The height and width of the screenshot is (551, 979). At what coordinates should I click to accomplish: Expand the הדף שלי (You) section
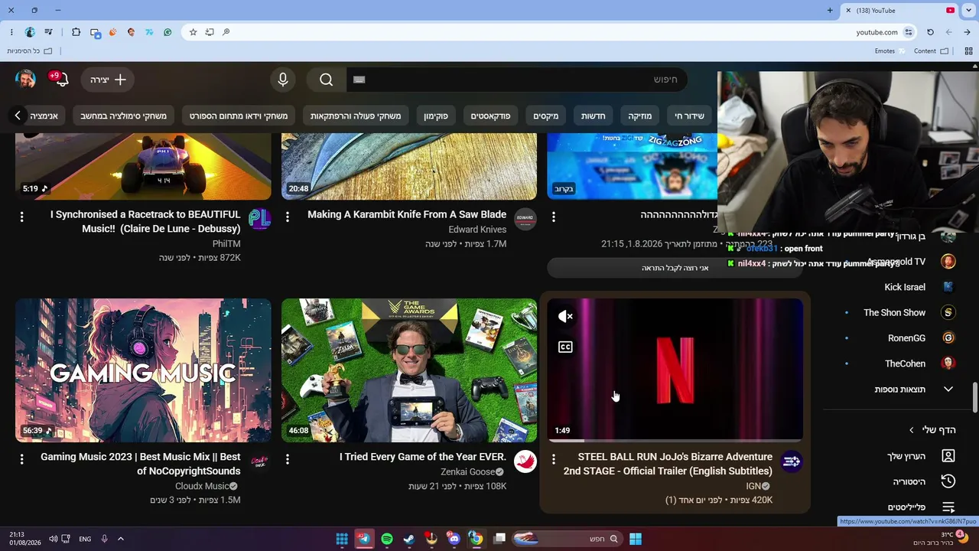pos(932,430)
